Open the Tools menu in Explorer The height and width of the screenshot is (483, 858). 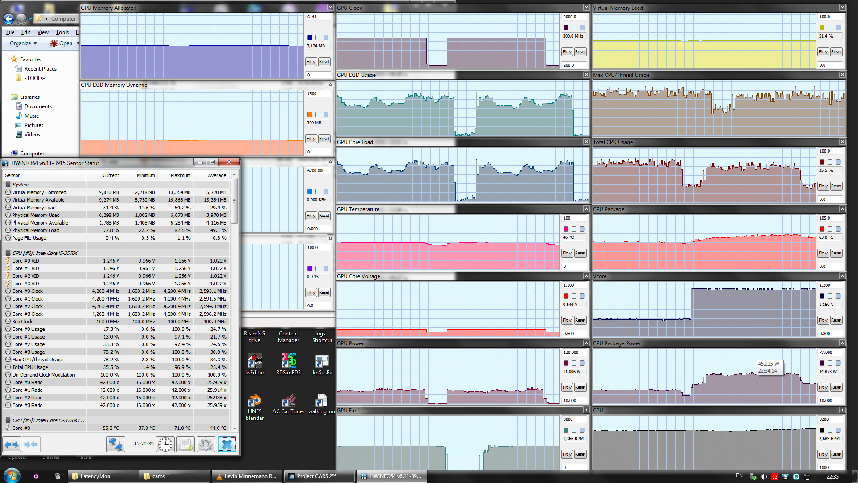pyautogui.click(x=62, y=32)
